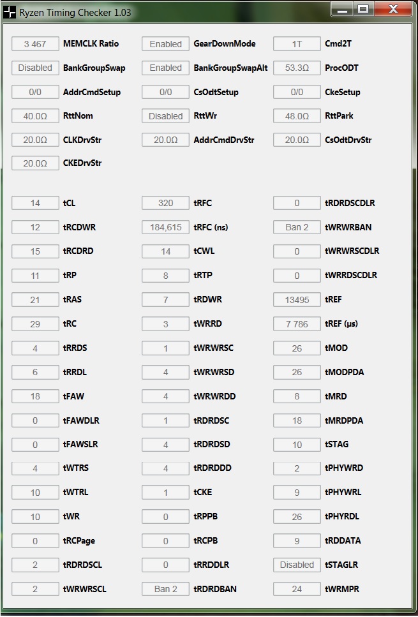
Task: Click the BankGroupSwapAlt Enabled field
Action: pyautogui.click(x=166, y=68)
